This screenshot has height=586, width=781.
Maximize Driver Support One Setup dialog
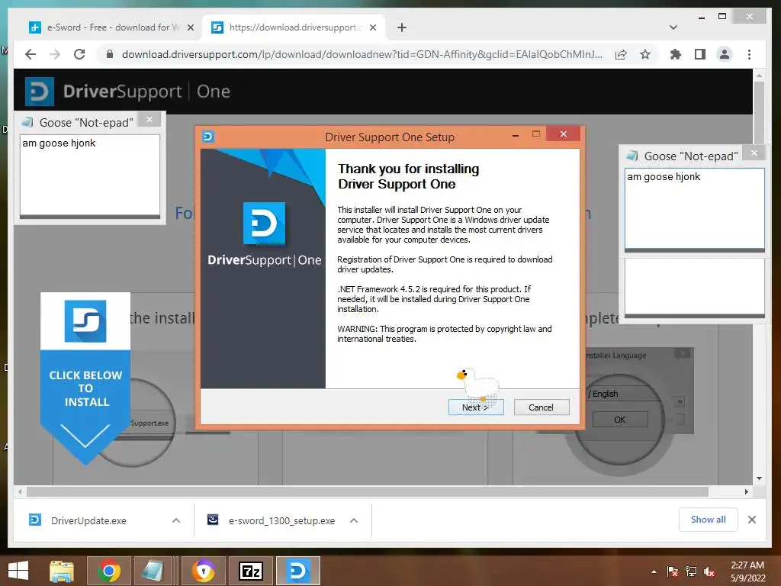click(536, 134)
